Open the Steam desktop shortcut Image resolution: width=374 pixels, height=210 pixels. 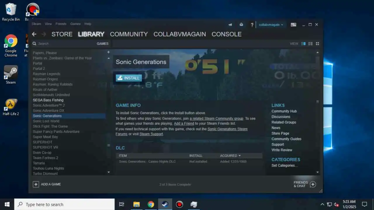(x=11, y=75)
